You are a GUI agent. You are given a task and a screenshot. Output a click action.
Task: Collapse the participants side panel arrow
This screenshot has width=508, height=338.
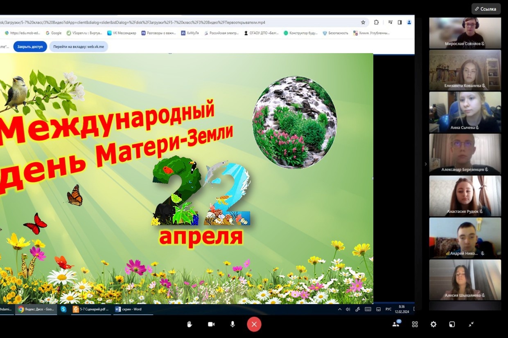425,164
